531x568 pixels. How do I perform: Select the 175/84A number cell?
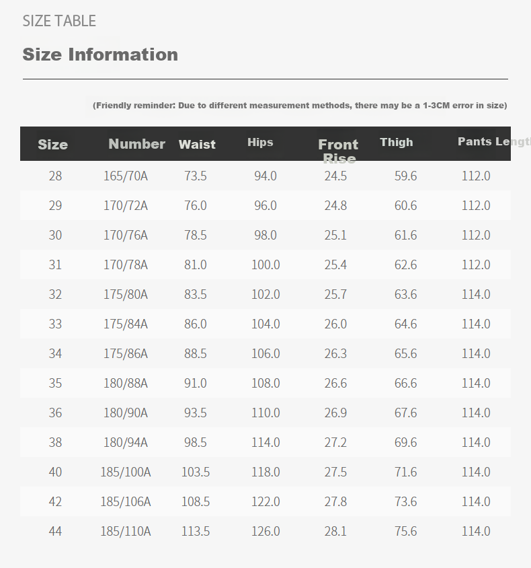(126, 324)
